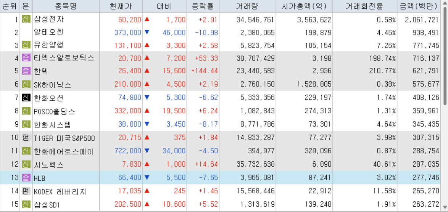Click the vertical scrollbar thumb
Viewport: 448px width, 212px height.
click(x=445, y=56)
